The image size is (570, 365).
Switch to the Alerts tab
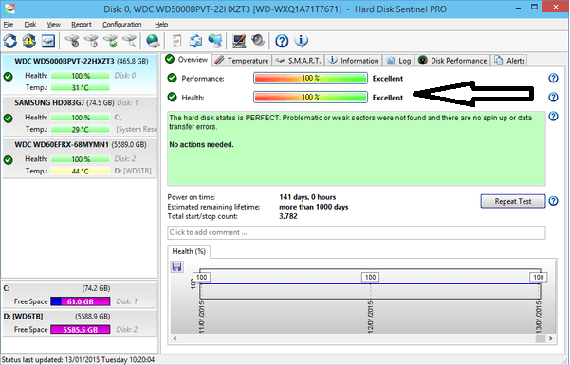click(x=509, y=61)
